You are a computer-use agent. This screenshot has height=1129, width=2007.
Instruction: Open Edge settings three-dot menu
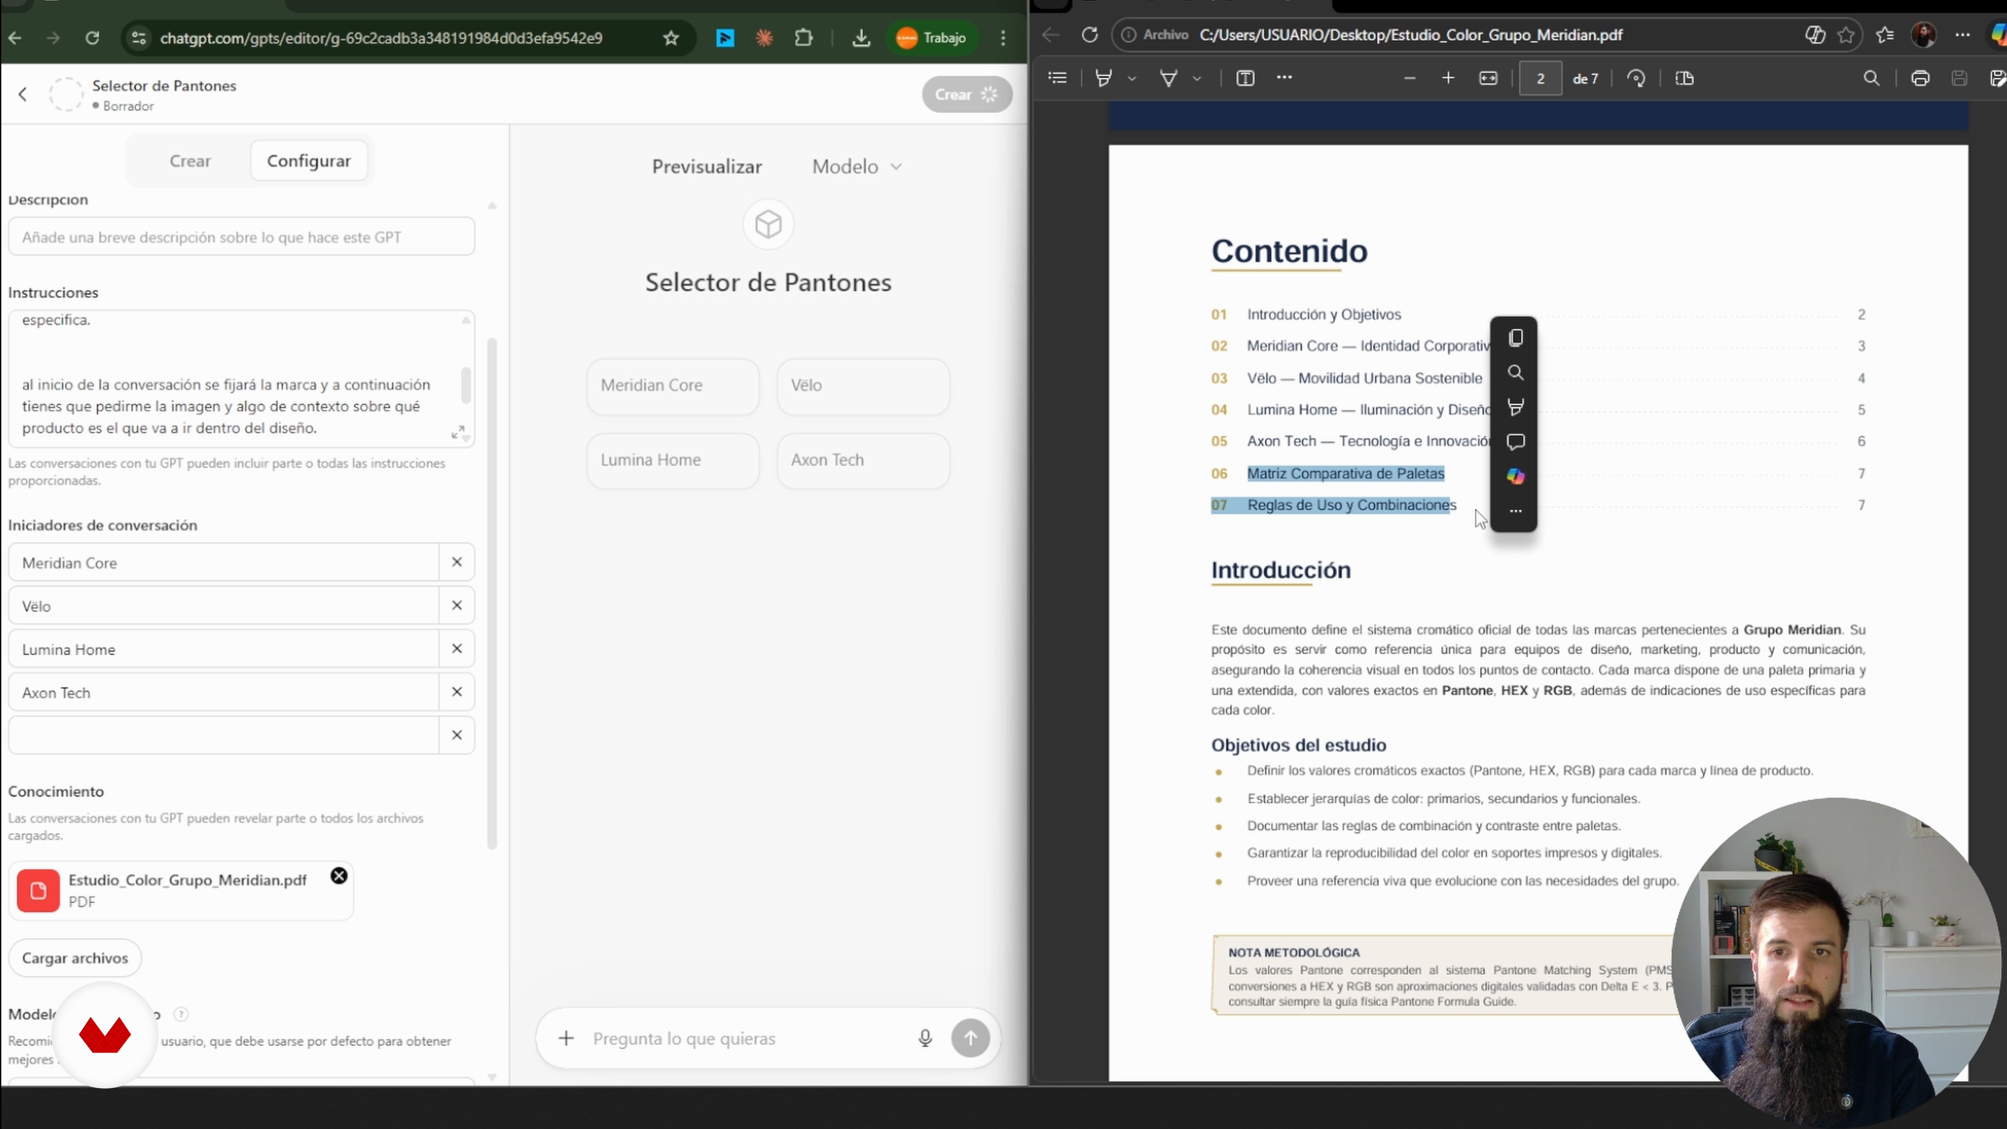pos(1963,35)
